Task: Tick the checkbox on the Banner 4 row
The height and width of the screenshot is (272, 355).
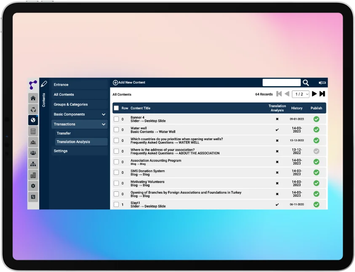Action: (x=117, y=119)
